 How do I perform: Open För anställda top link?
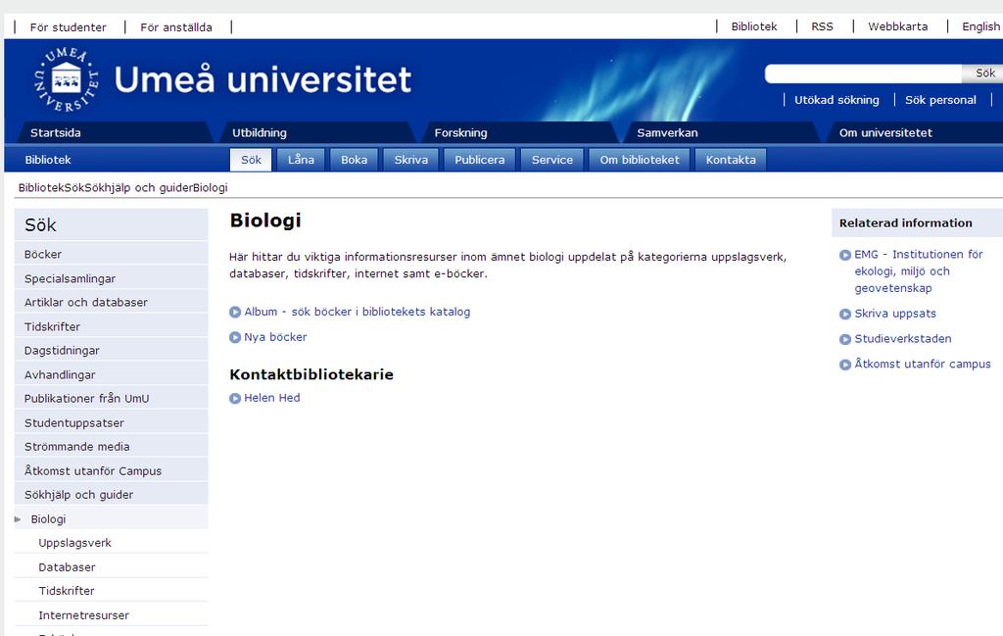(176, 26)
